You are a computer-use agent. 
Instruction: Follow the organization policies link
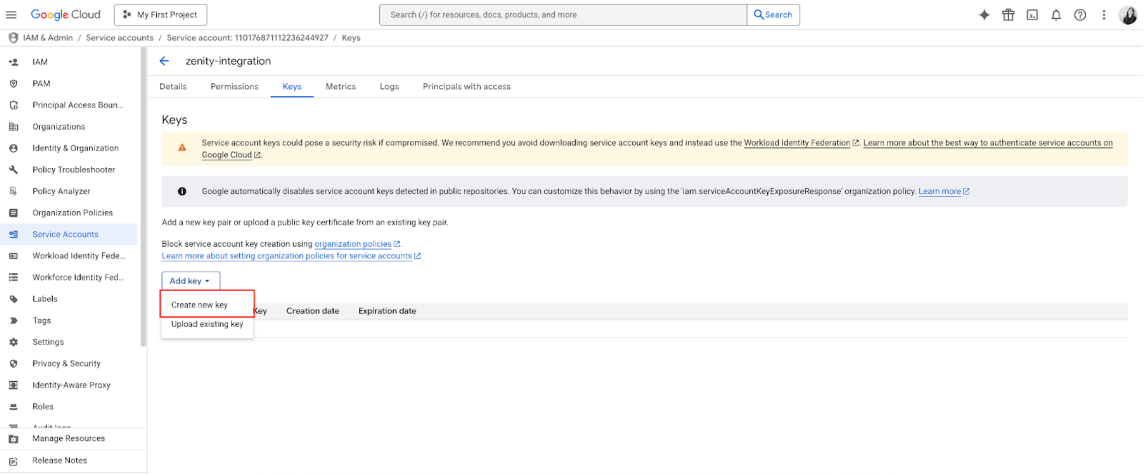pos(352,244)
